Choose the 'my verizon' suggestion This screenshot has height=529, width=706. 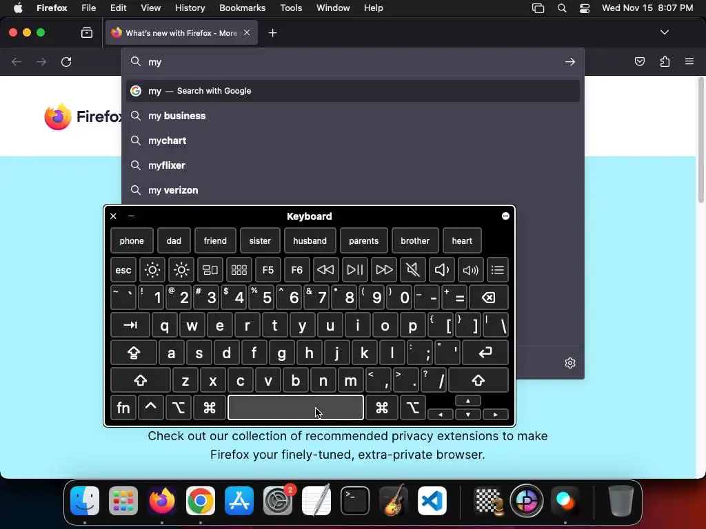coord(353,190)
